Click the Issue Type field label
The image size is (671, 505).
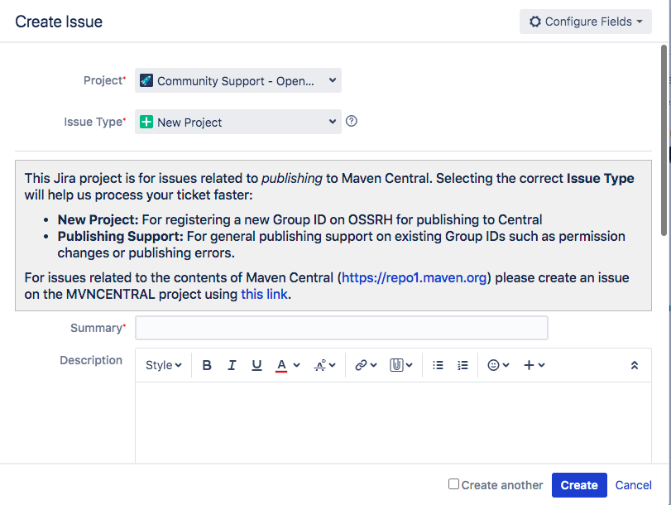[x=95, y=122]
